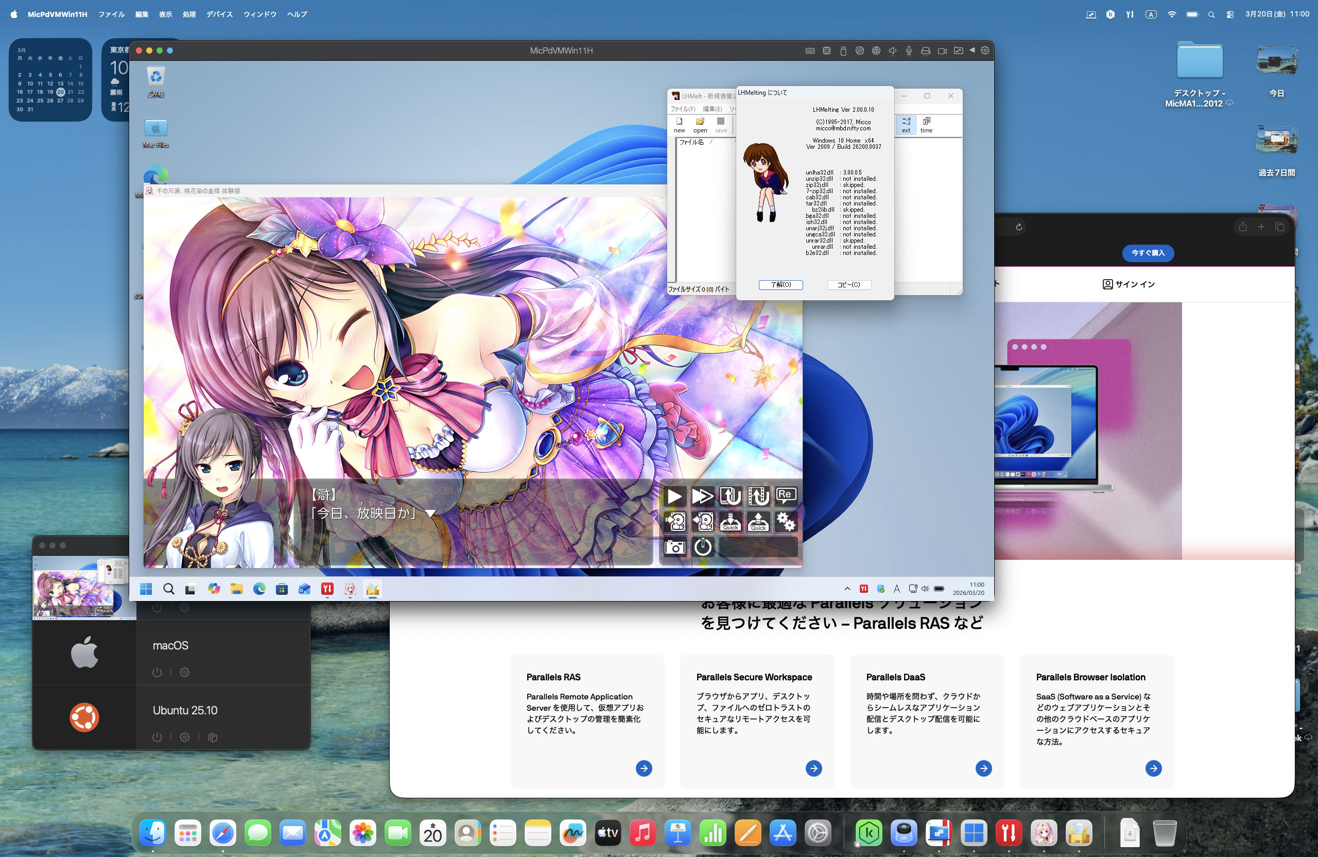This screenshot has height=857, width=1318.
Task: Collapse the Parallels title bar icons arrow
Action: click(972, 50)
